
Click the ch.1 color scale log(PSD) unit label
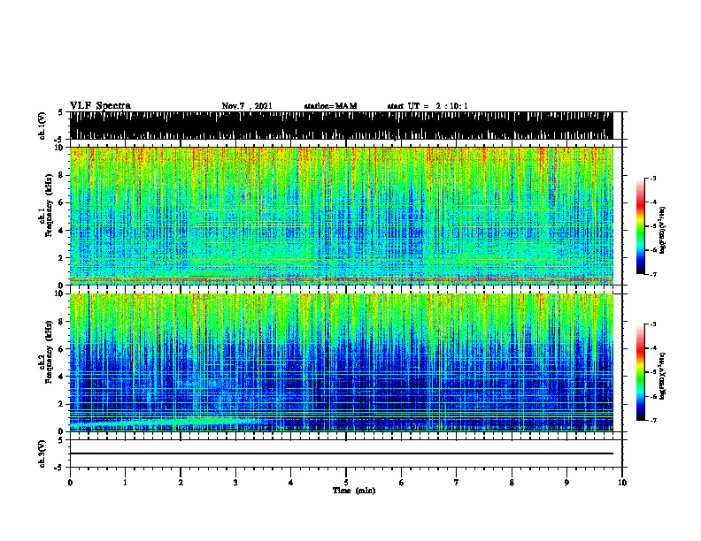[x=664, y=230]
